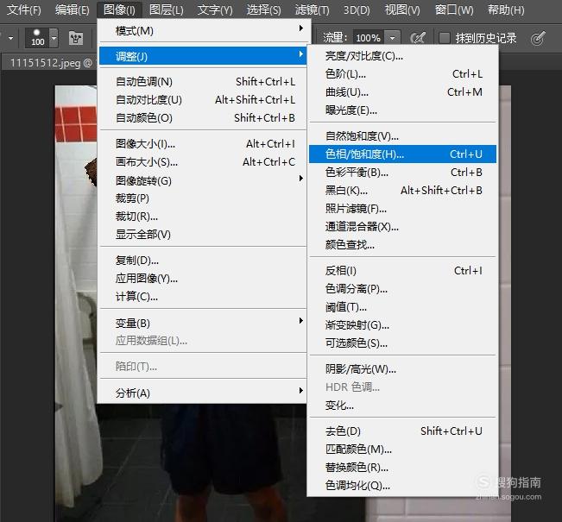Open 色阶(L) adjustment
Image resolution: width=562 pixels, height=522 pixels.
pos(402,74)
